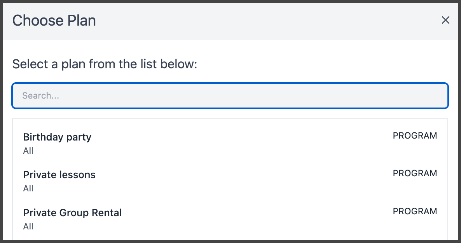Click the All subtitle under Private lessons
The height and width of the screenshot is (243, 461).
[x=28, y=188]
